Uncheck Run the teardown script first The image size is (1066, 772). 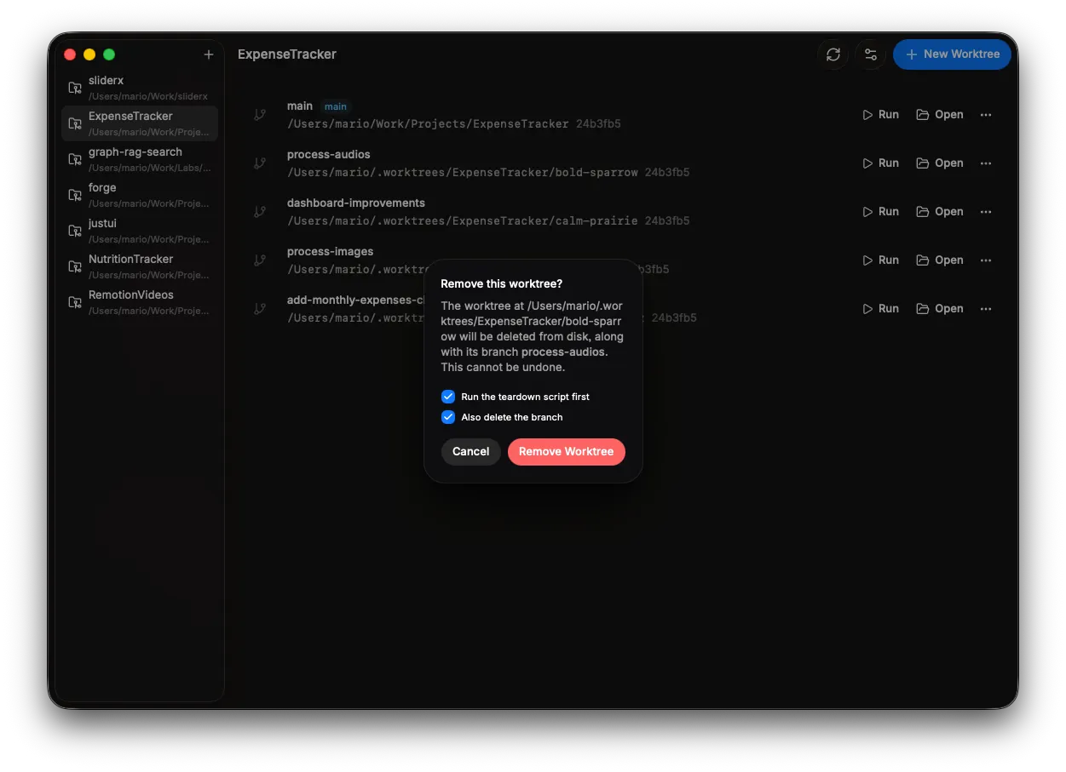tap(448, 397)
